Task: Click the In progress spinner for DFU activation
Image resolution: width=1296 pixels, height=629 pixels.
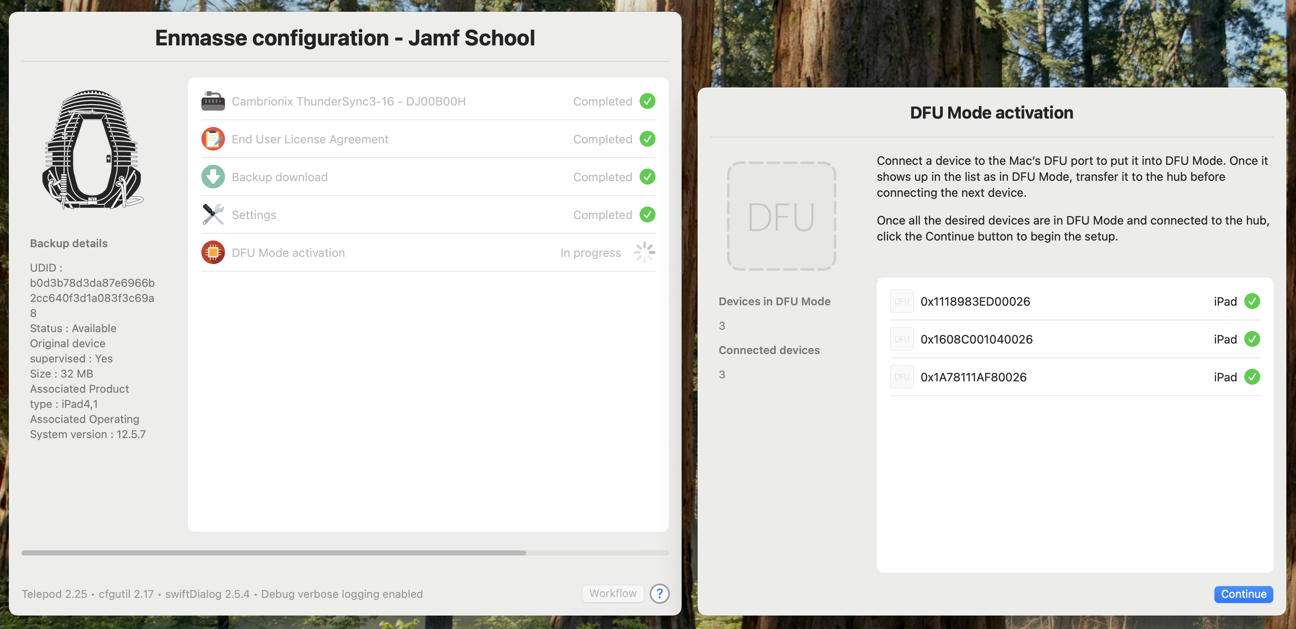Action: tap(644, 252)
